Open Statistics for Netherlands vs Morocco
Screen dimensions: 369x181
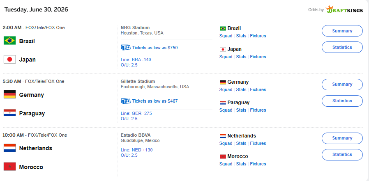tap(342, 155)
